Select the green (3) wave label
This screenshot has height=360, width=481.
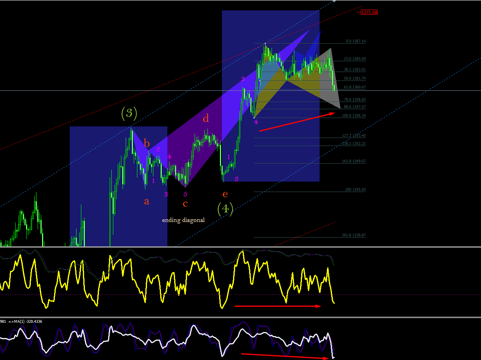[129, 113]
